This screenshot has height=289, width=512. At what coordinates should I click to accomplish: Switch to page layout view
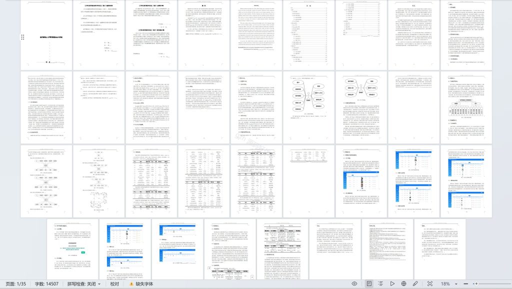tap(369, 283)
